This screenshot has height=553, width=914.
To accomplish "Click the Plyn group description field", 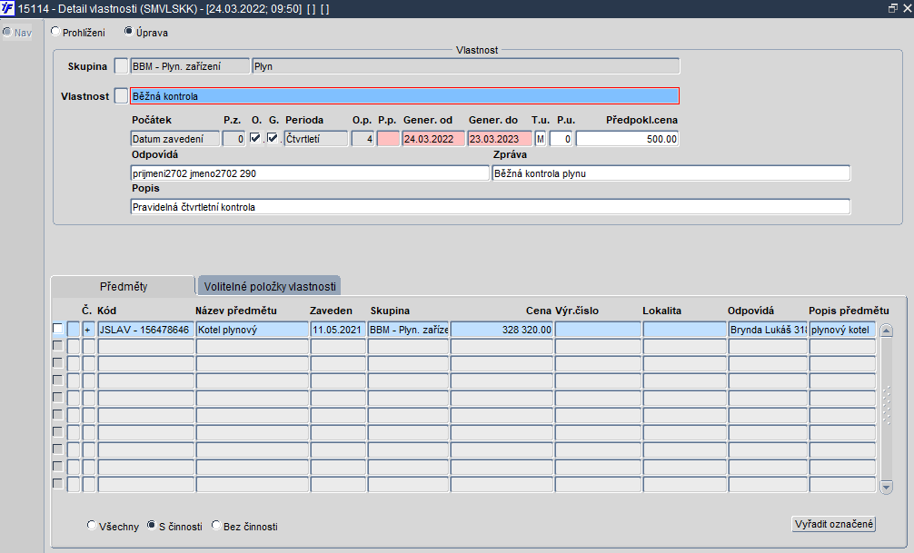I will [x=466, y=66].
